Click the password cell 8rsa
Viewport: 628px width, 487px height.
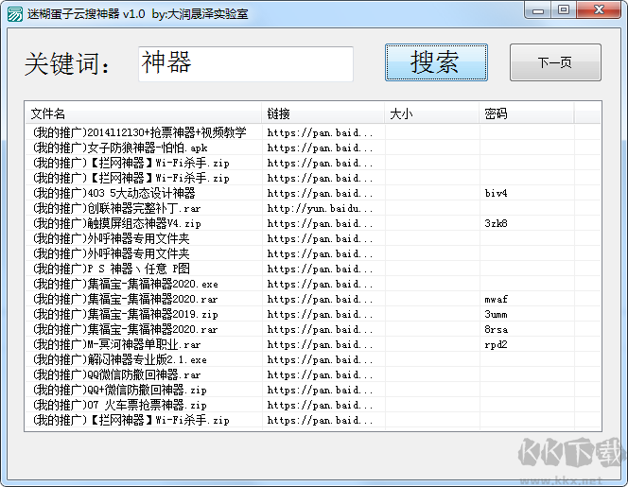(x=496, y=329)
